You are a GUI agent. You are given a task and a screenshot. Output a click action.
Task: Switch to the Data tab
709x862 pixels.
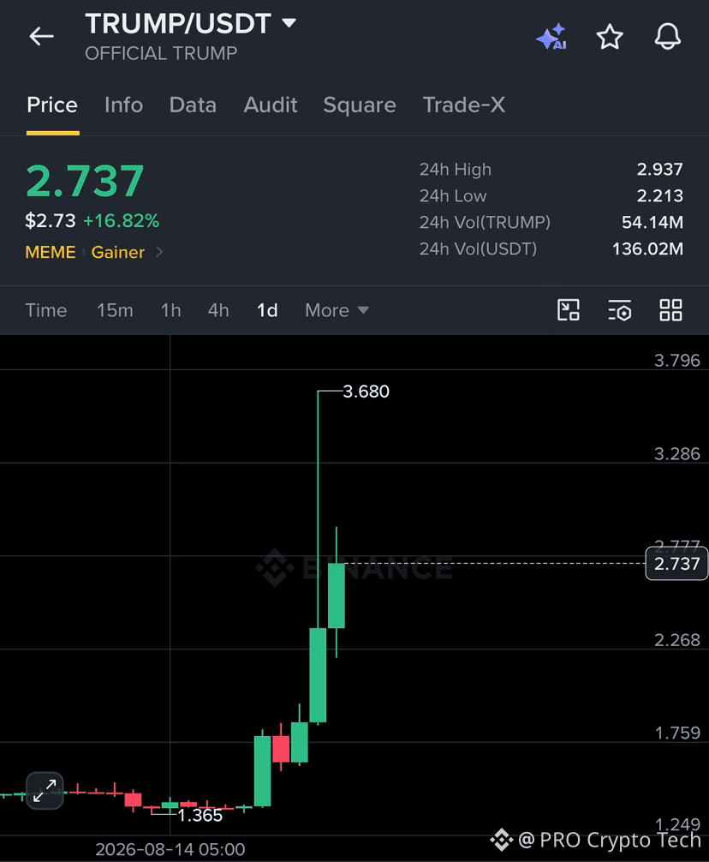click(x=193, y=105)
